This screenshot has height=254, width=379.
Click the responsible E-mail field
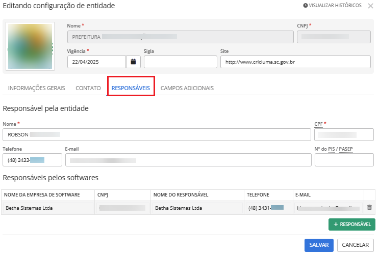tap(188, 160)
